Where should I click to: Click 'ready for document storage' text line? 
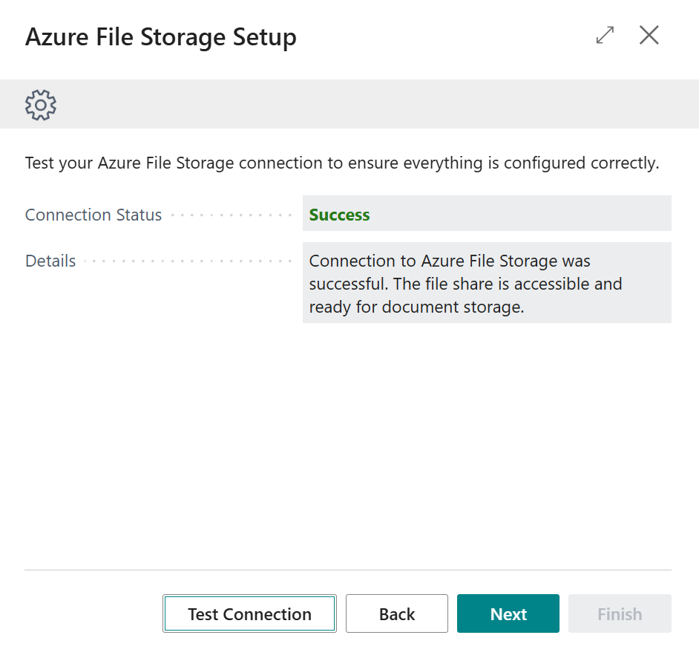(416, 307)
